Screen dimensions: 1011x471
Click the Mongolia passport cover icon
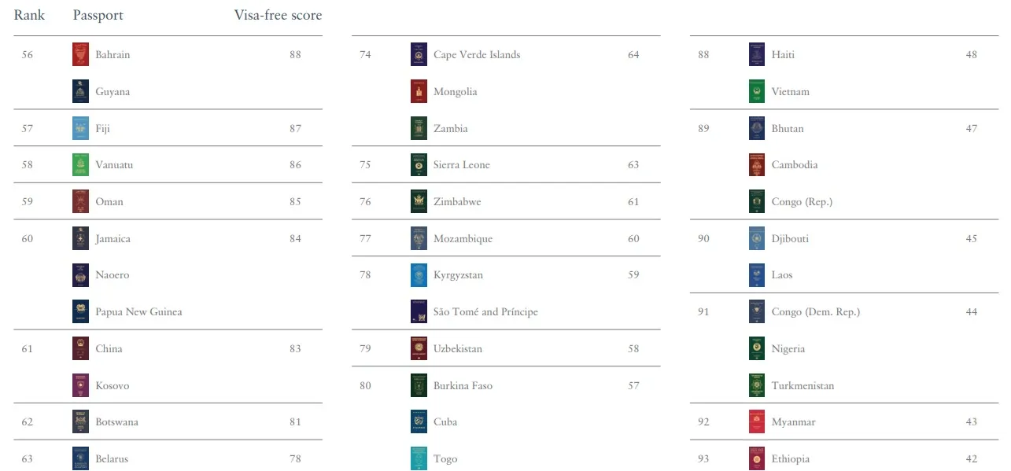(419, 92)
